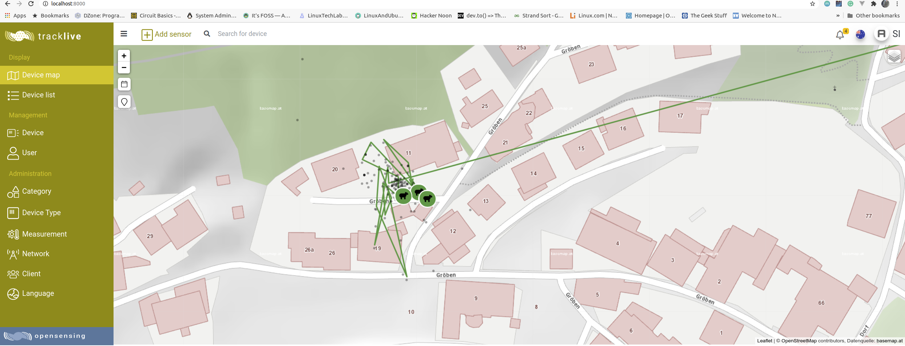Open the language flag selector
This screenshot has width=905, height=346.
pyautogui.click(x=860, y=35)
